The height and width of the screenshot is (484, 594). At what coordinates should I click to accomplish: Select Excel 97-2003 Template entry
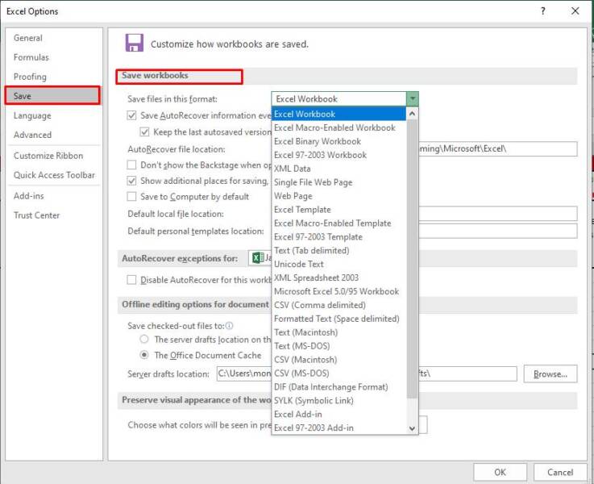point(339,237)
